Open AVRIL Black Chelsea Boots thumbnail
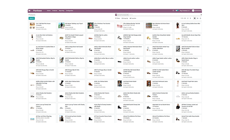The width and height of the screenshot is (230, 140). point(62,83)
